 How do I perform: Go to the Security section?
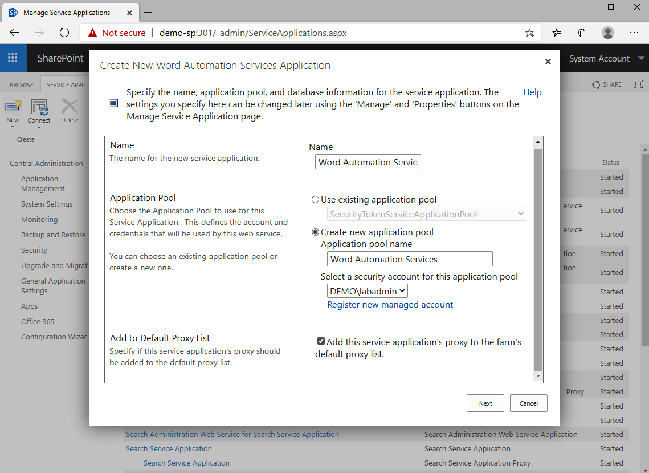pos(34,250)
